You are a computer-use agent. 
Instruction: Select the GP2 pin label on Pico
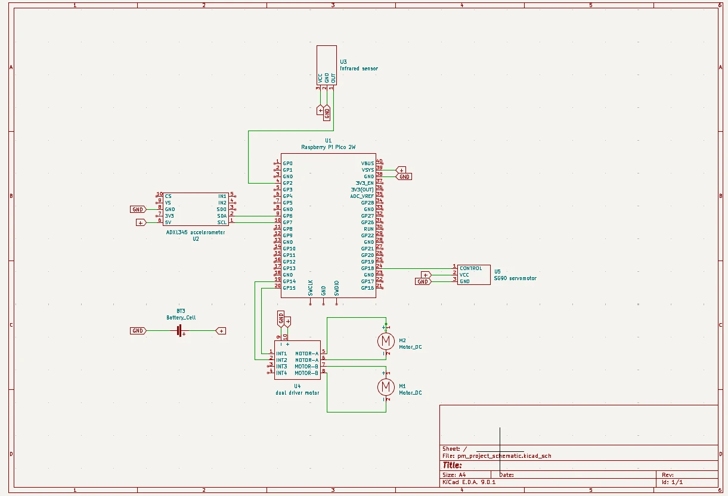coord(288,183)
